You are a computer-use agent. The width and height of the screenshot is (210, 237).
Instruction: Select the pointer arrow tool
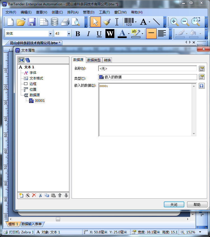(x=95, y=22)
